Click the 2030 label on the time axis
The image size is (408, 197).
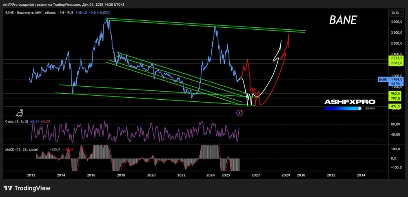(301, 175)
